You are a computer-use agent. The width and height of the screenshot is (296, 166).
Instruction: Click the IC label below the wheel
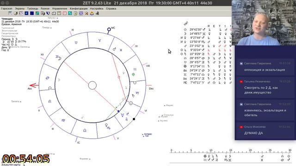click(x=79, y=142)
